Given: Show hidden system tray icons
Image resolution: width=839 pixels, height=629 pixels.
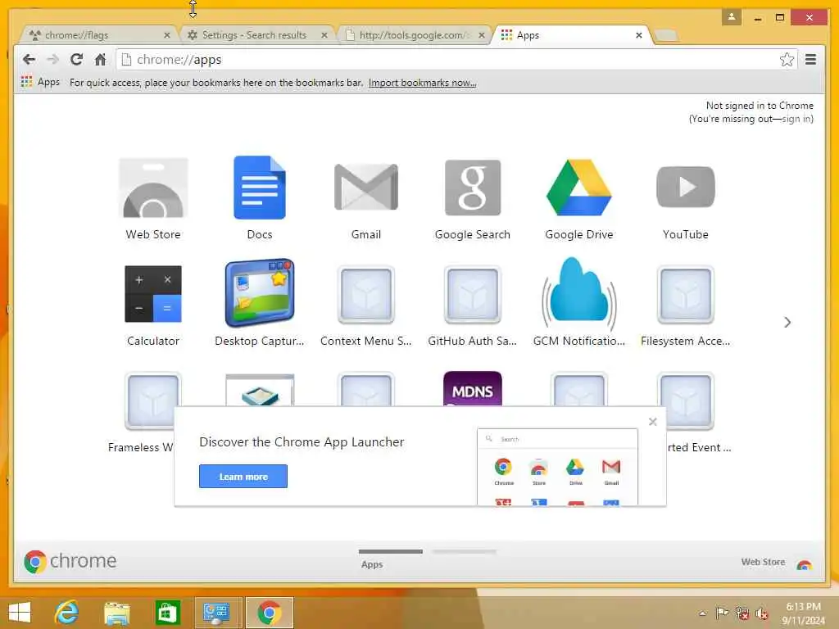Looking at the screenshot, I should point(702,613).
